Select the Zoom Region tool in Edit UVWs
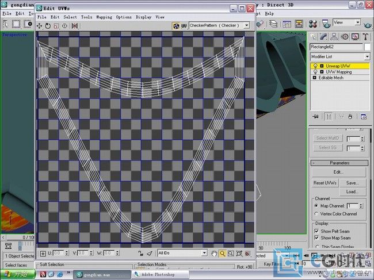The width and height of the screenshot is (374, 280). [x=231, y=254]
